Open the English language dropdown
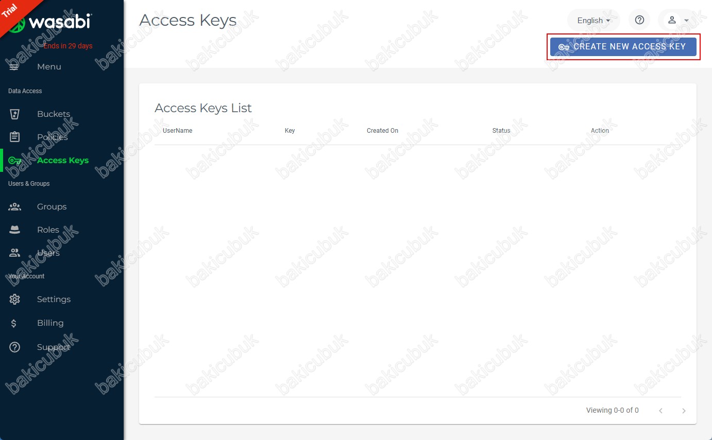This screenshot has height=440, width=712. pos(594,21)
